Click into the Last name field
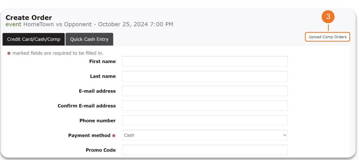The width and height of the screenshot is (358, 160). point(204,76)
